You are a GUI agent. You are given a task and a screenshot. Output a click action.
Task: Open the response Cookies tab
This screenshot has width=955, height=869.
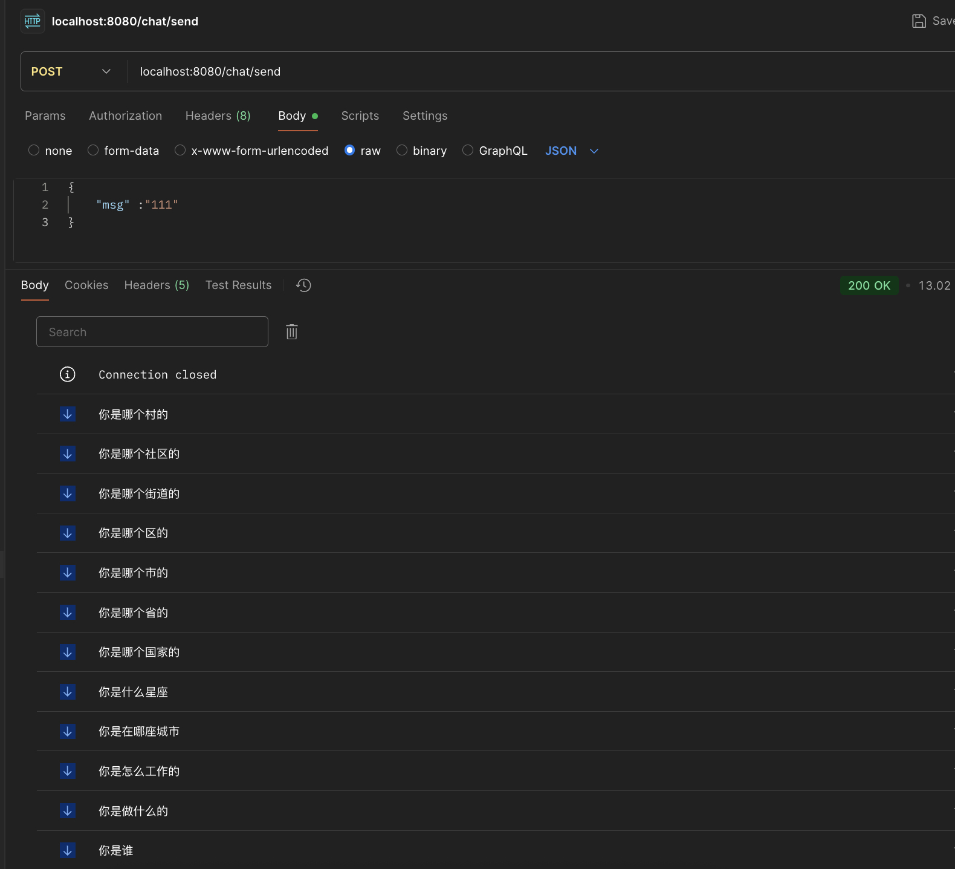pos(86,285)
